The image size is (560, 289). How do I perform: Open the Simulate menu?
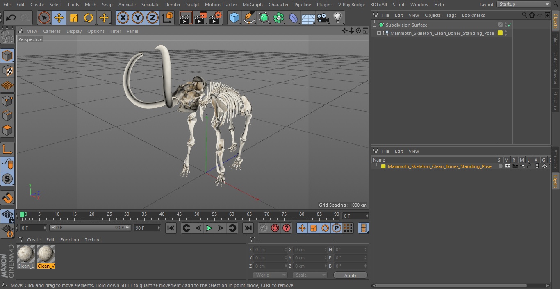[x=150, y=5]
